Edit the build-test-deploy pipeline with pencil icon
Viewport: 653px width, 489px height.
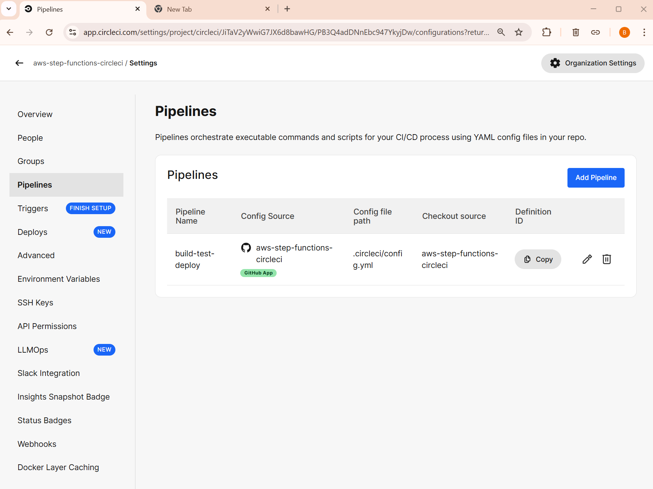tap(587, 259)
